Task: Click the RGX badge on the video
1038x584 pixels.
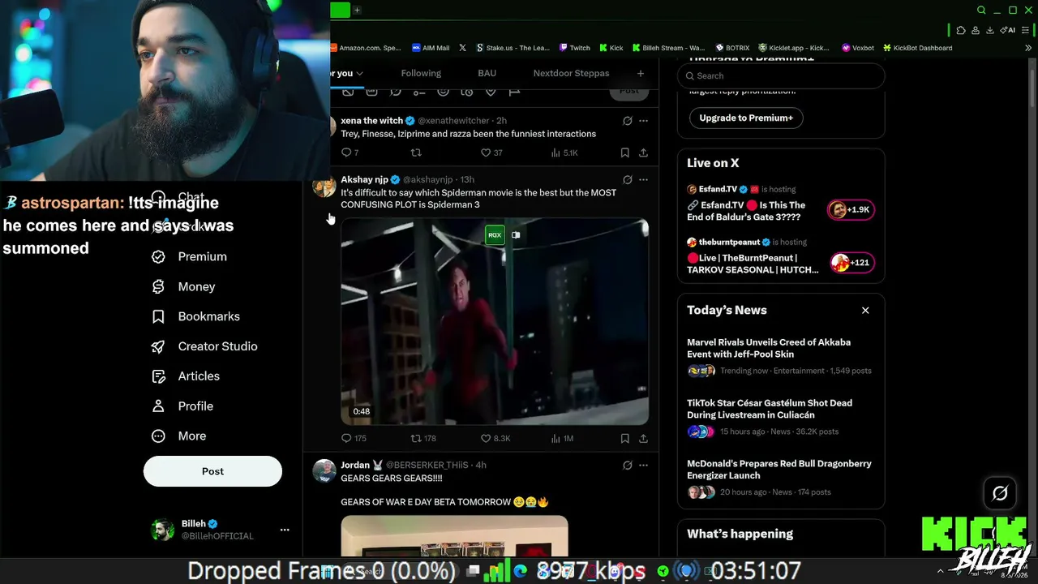Action: point(495,235)
